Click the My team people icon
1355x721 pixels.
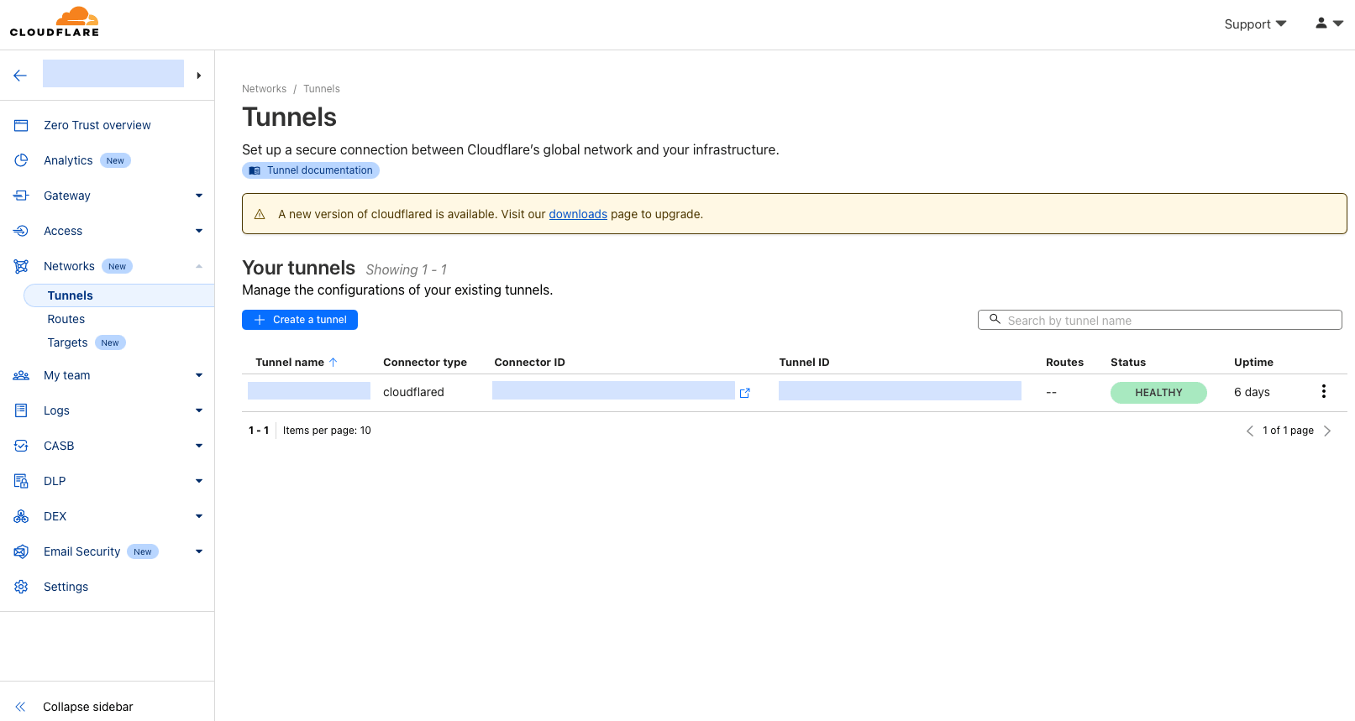point(21,375)
